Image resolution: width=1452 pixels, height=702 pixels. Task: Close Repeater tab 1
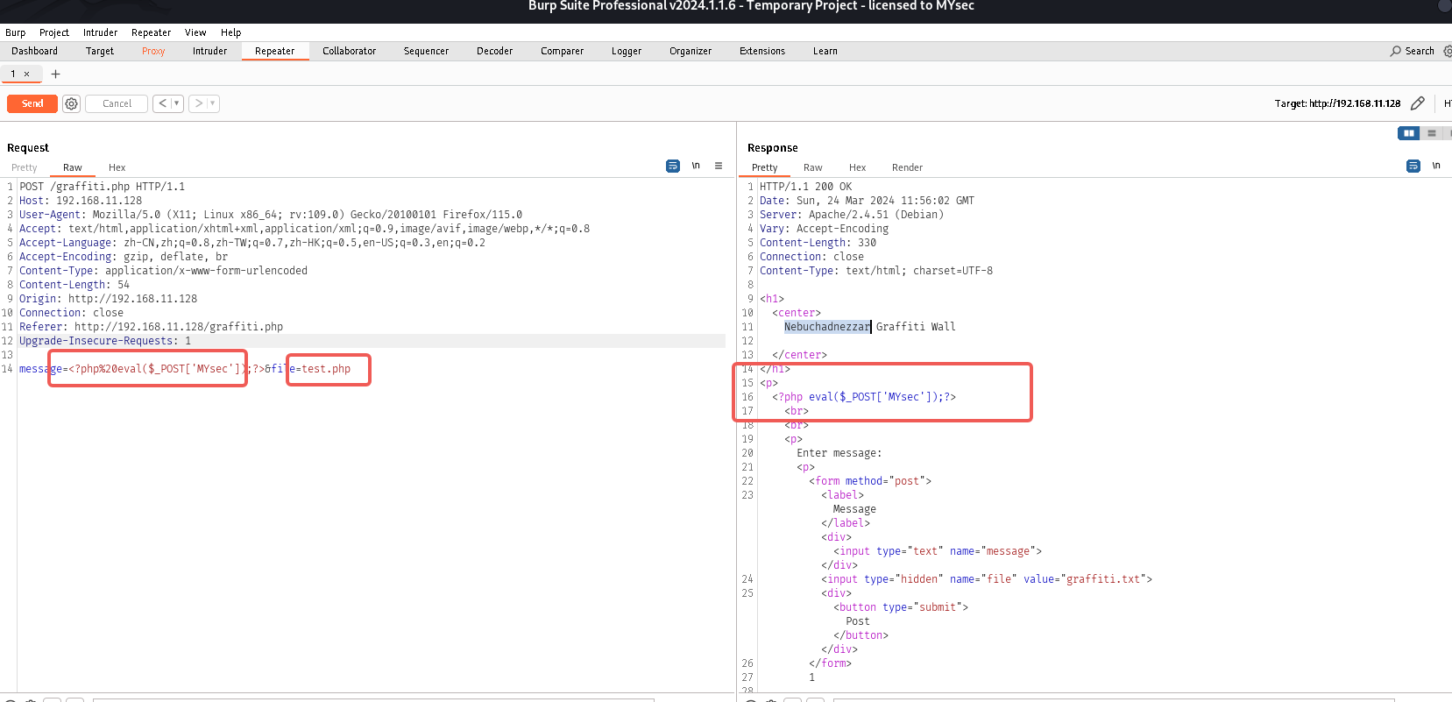click(26, 74)
